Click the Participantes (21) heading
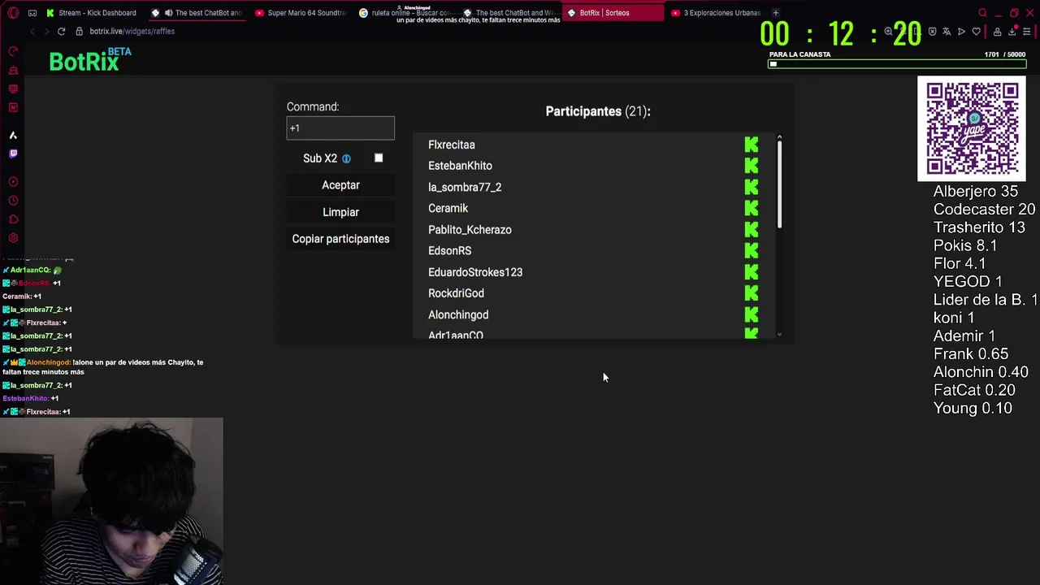 click(x=598, y=111)
